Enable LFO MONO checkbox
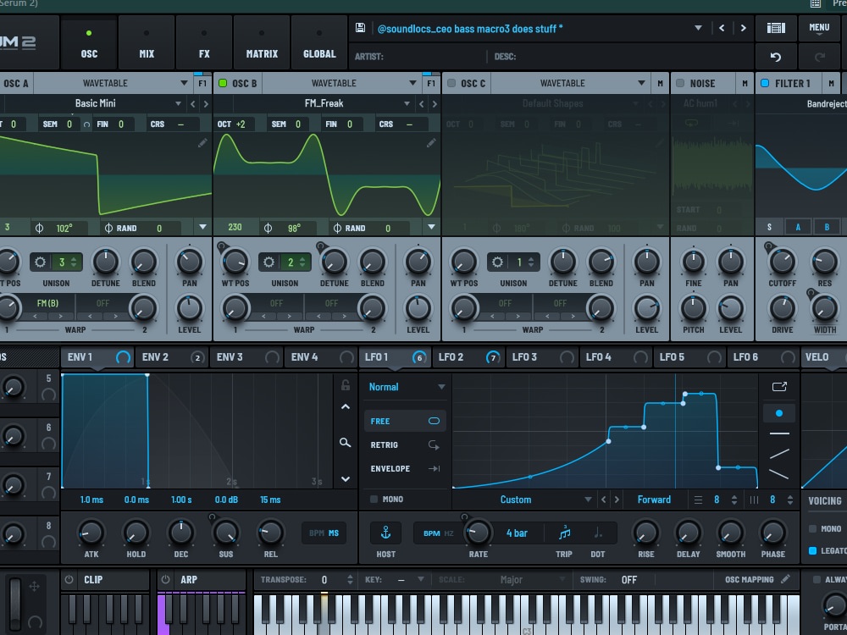The image size is (847, 635). 374,499
